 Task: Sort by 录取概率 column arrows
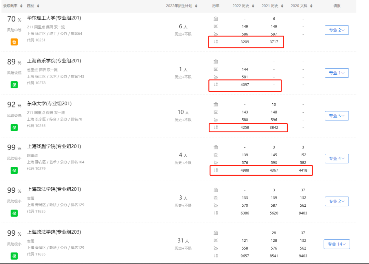21,6
